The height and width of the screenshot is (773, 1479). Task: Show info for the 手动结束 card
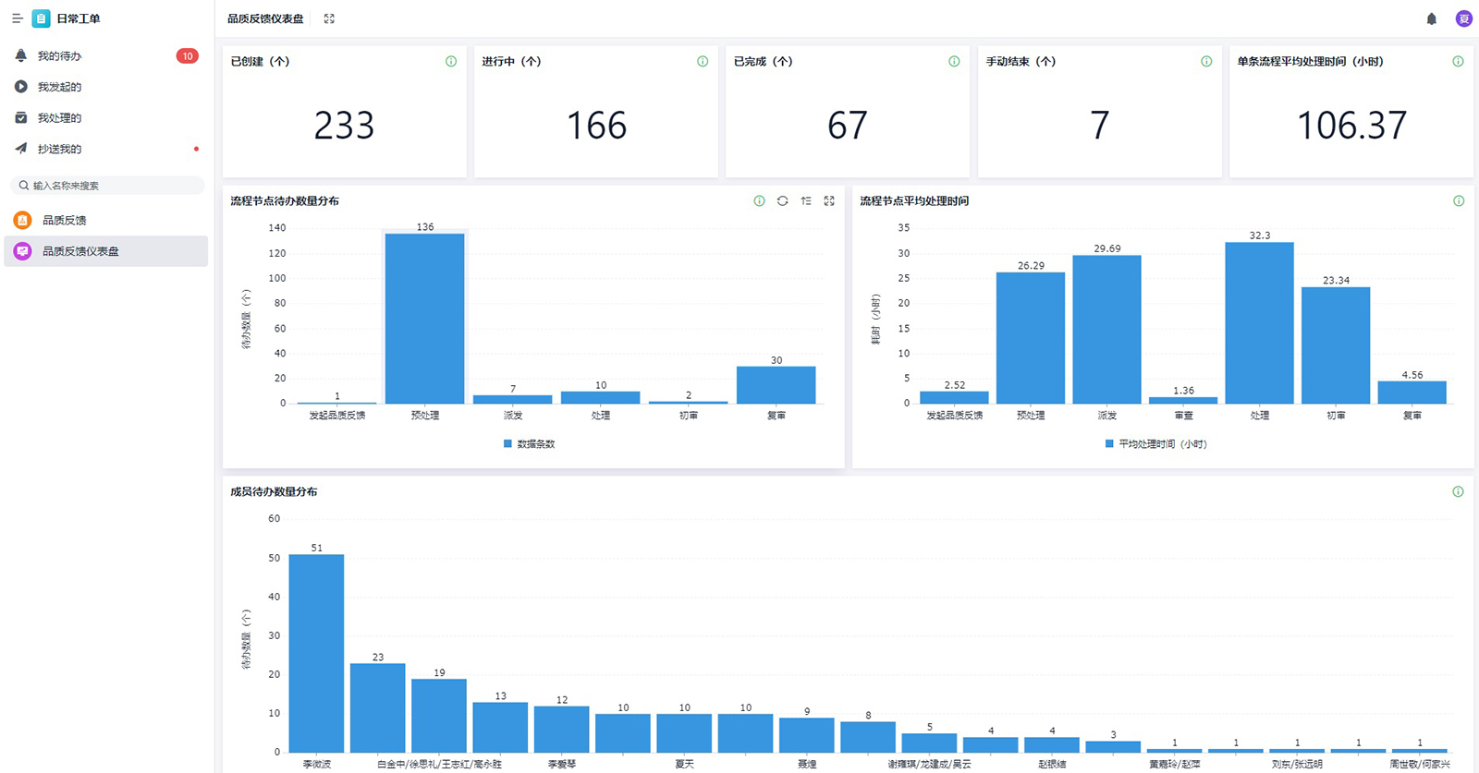(1206, 62)
